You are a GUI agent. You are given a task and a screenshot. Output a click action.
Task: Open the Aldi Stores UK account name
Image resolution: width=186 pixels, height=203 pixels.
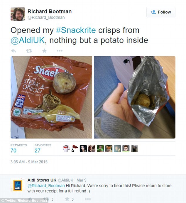pos(42,180)
